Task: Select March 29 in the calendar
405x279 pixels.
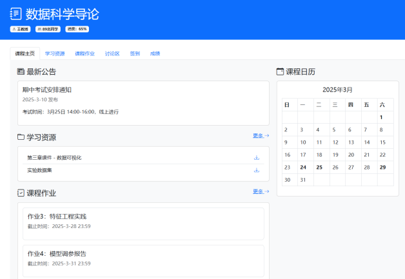Action: click(385, 168)
